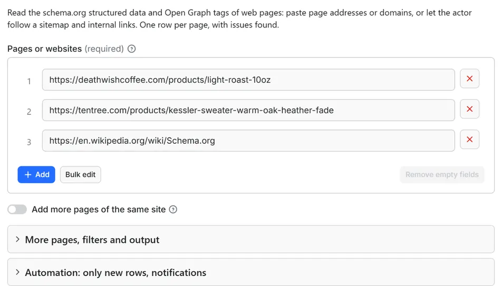This screenshot has width=502, height=286.
Task: Select the row number 2 label
Action: 29,112
